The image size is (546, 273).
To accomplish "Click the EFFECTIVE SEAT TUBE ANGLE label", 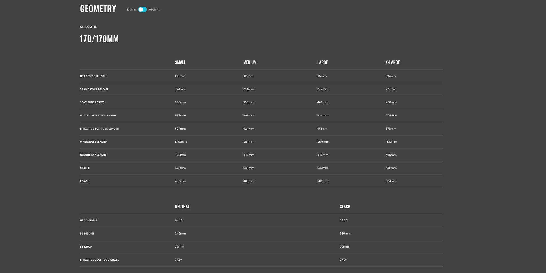I will (x=99, y=260).
